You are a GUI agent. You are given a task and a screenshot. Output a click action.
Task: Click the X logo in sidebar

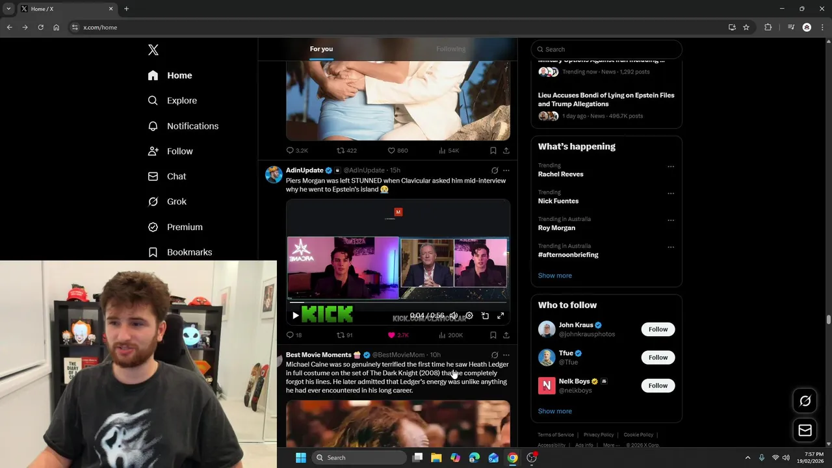tap(153, 50)
